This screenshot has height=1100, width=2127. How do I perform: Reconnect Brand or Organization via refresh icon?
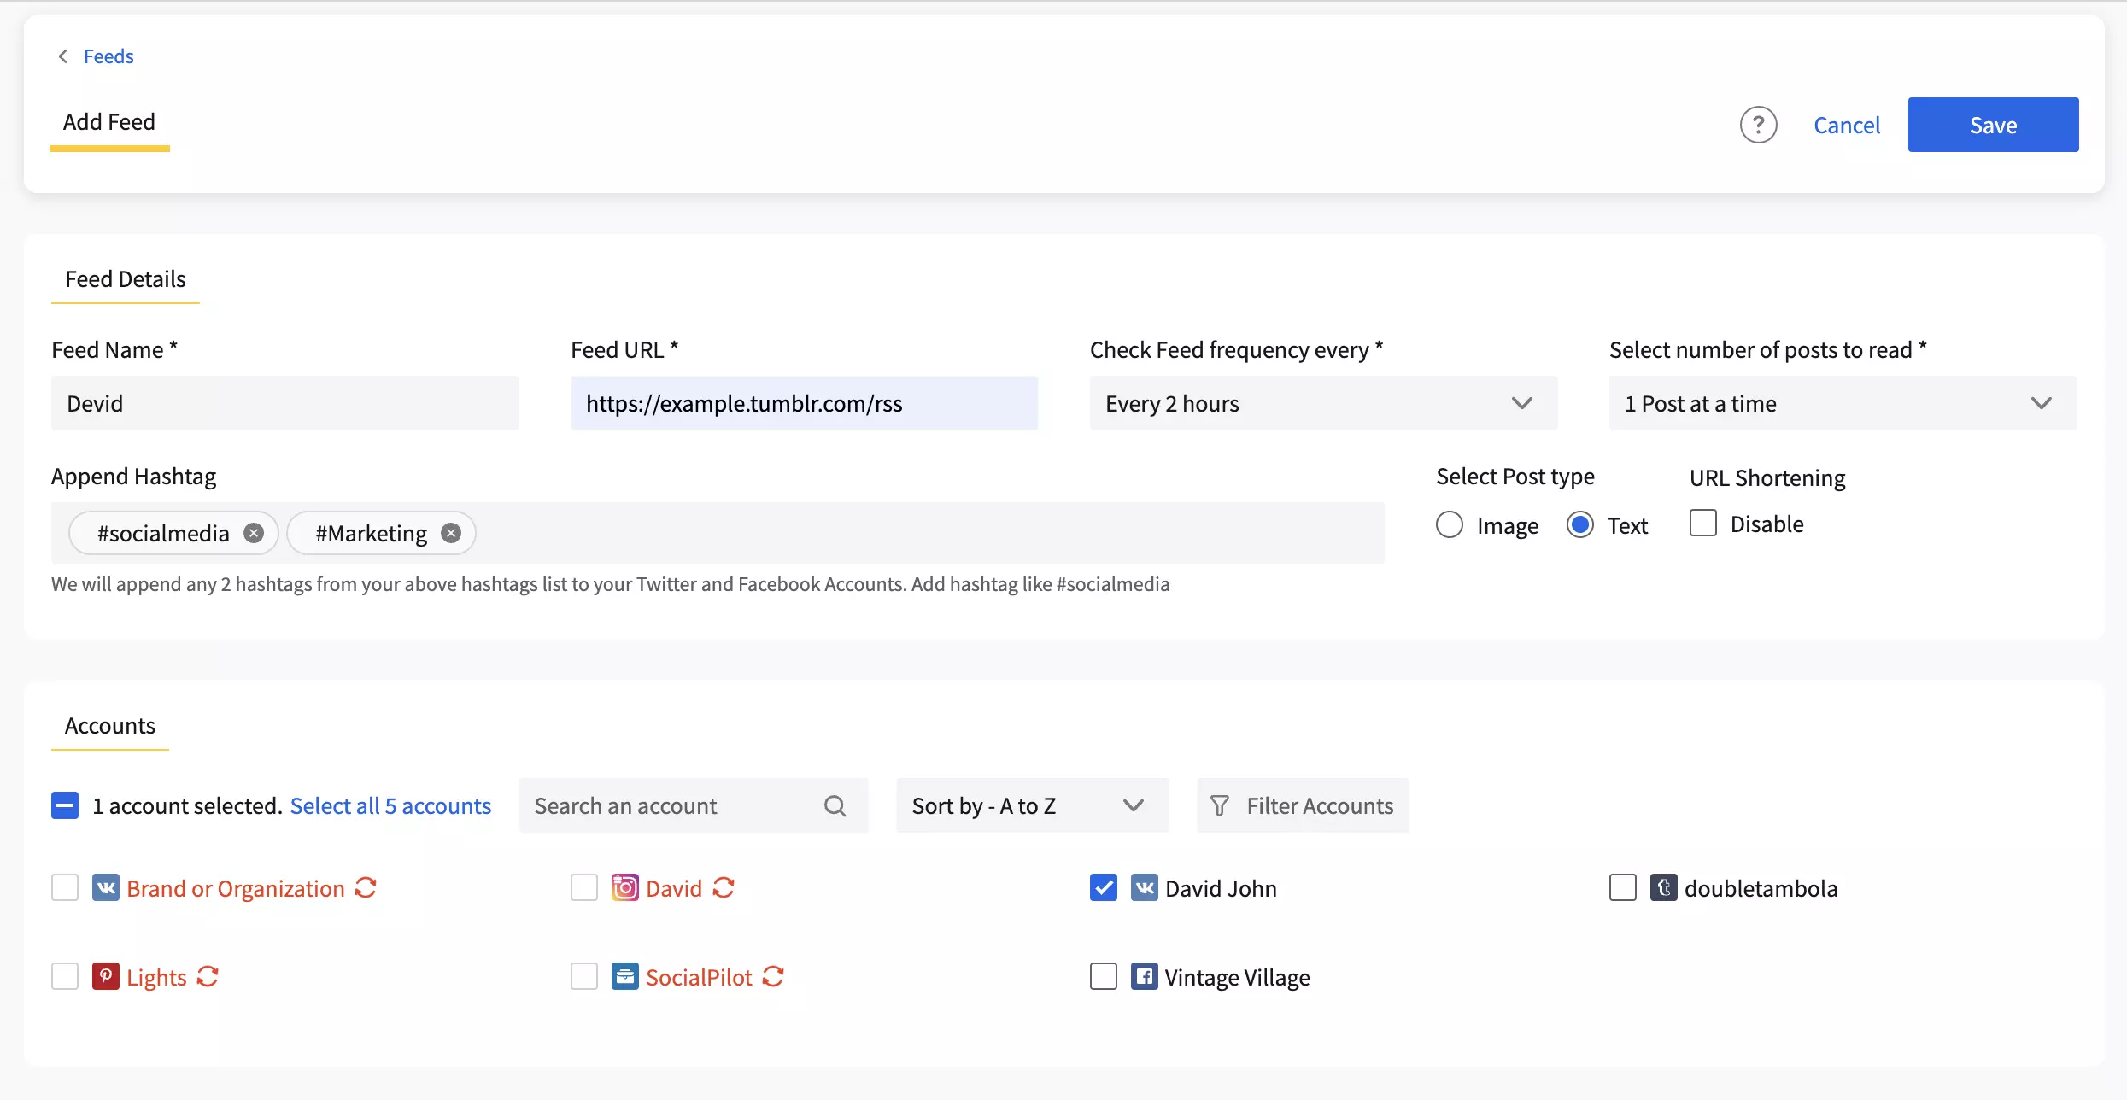pos(366,887)
